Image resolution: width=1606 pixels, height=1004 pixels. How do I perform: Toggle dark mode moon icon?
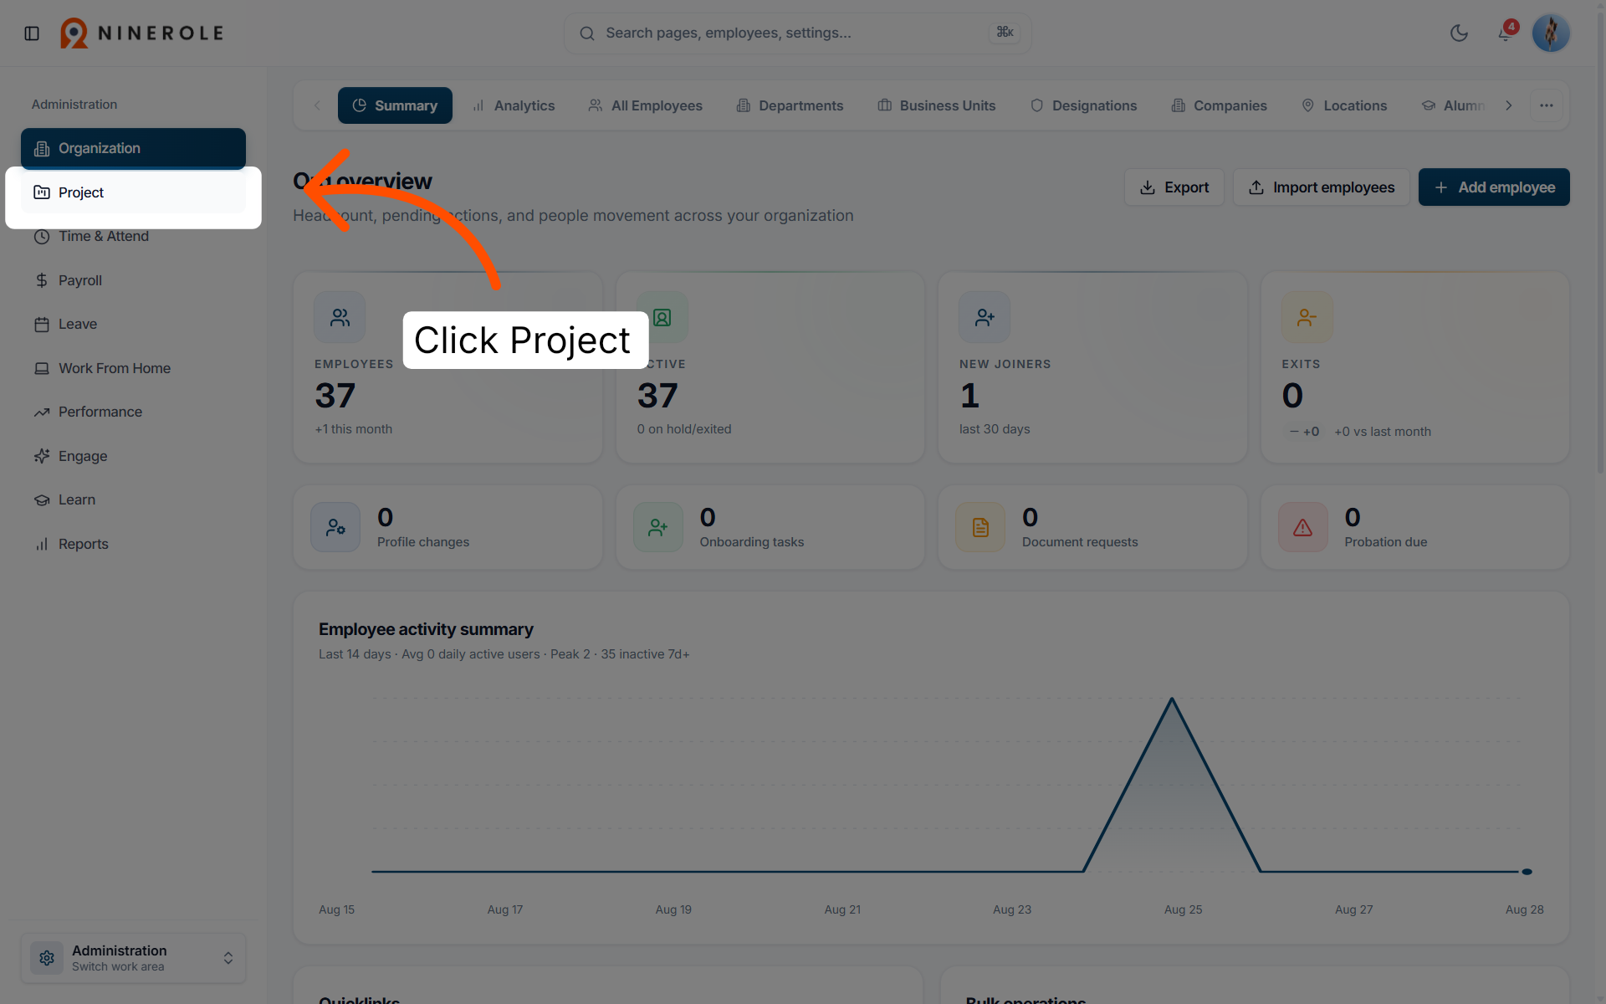click(1459, 33)
